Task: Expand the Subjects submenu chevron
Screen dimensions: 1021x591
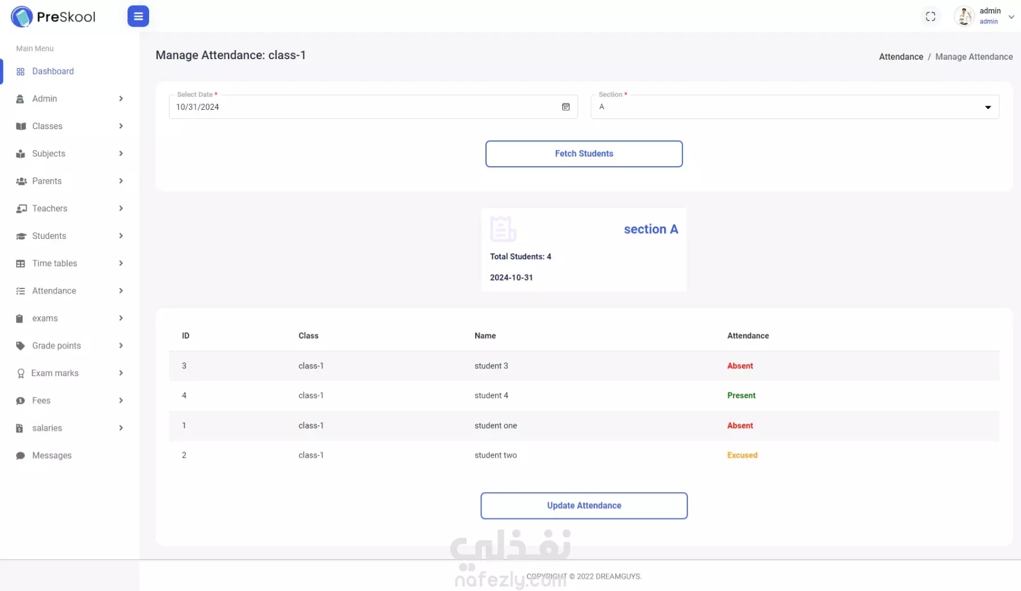Action: point(121,154)
